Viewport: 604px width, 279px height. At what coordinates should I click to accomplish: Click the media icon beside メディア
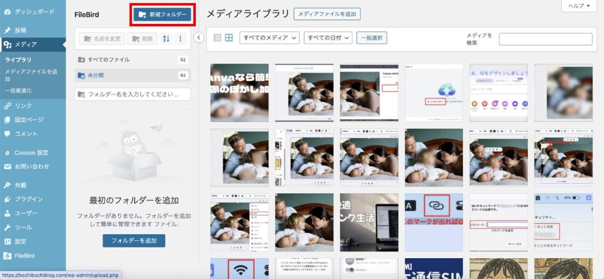point(7,45)
